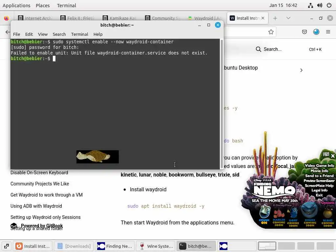Viewport: 336px width, 252px height.
Task: Click the swimming turtle image
Action: coord(97,157)
